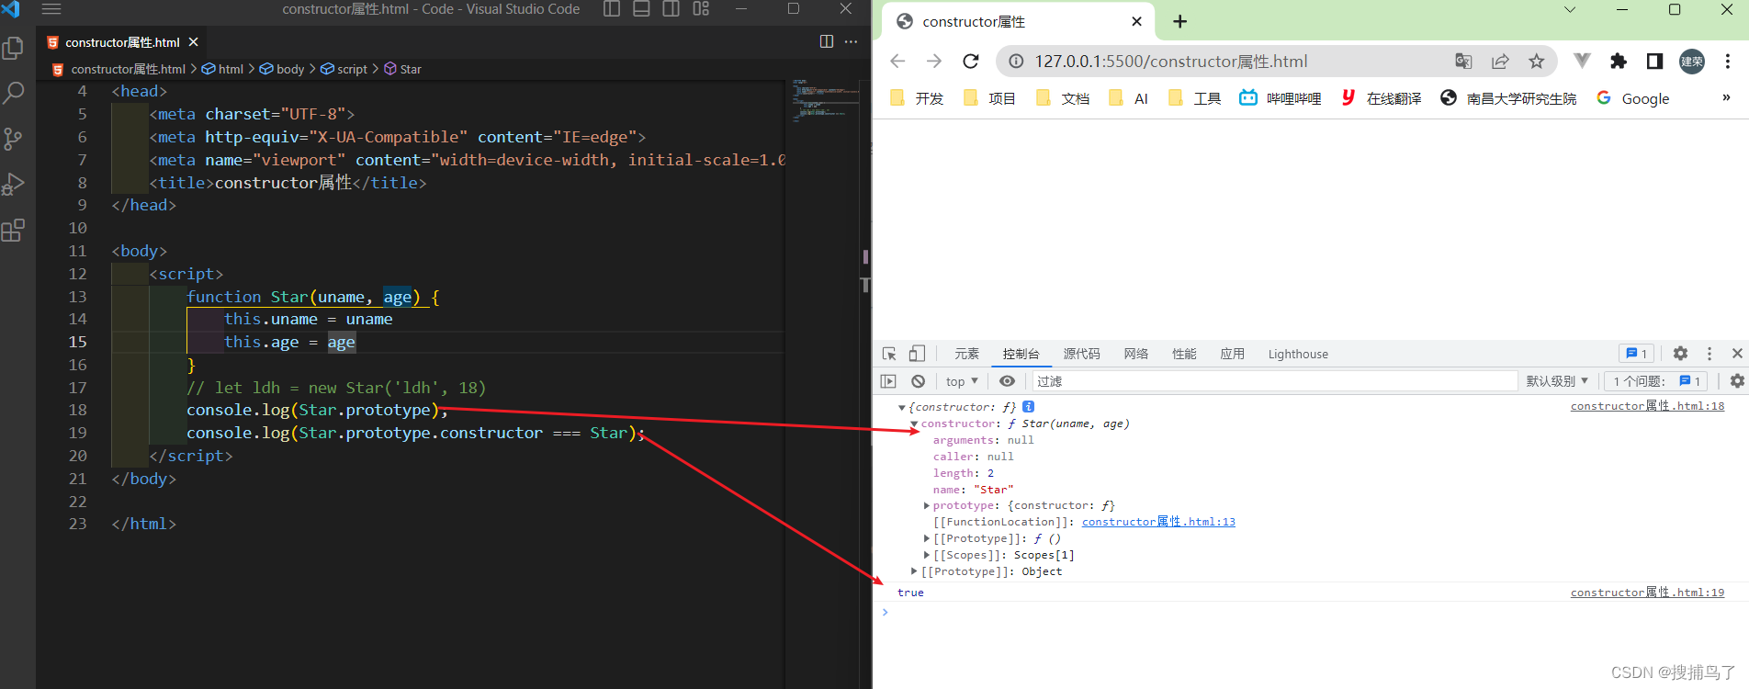
Task: Click the console 过滤 filter field
Action: (1274, 381)
